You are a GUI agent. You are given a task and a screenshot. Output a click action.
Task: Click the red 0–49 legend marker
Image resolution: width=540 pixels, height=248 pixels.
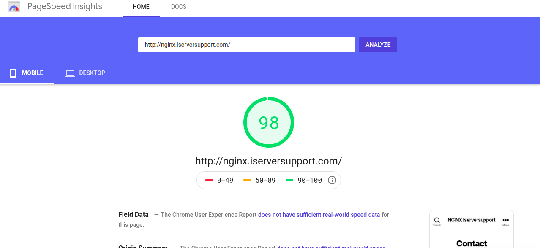pyautogui.click(x=209, y=180)
